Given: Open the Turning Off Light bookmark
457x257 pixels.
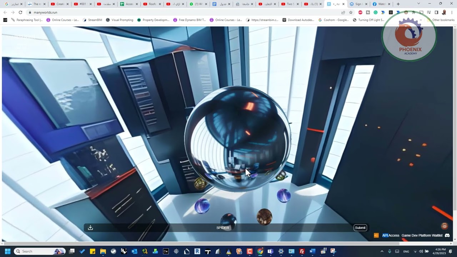Looking at the screenshot, I should (x=368, y=20).
